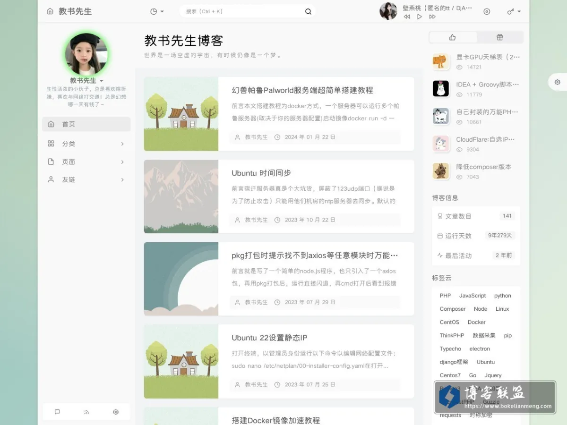Viewport: 567px width, 425px height.
Task: Select the Jquery tag
Action: coord(493,375)
